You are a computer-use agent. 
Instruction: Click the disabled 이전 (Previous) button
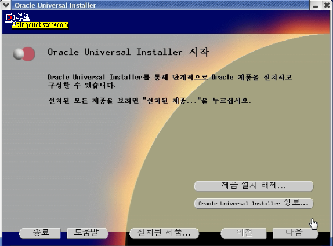(244, 233)
